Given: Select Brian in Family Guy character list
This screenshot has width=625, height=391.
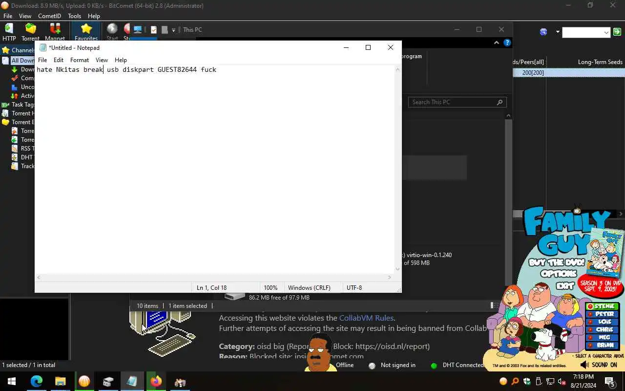Looking at the screenshot, I should [602, 346].
